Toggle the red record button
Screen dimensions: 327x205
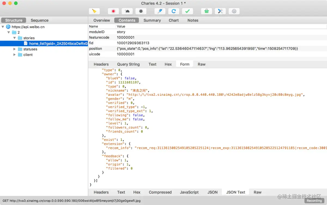113,11
